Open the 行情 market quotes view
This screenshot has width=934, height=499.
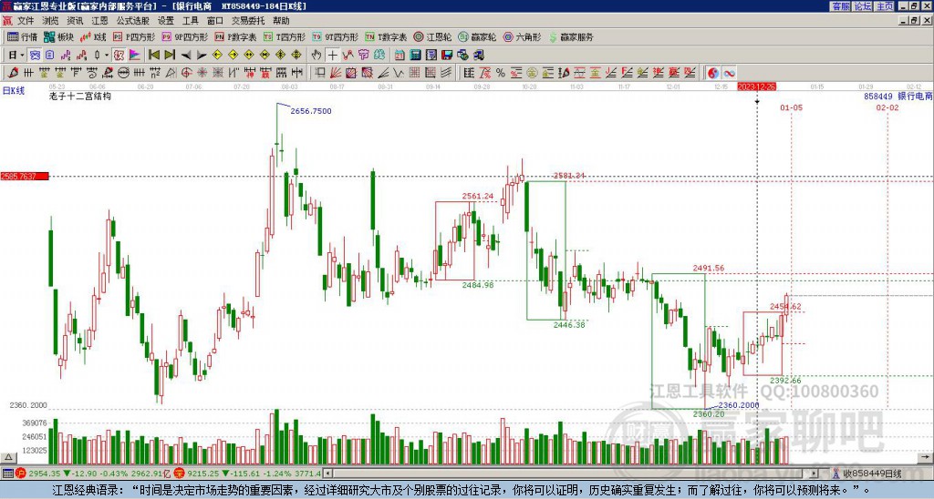pos(22,36)
